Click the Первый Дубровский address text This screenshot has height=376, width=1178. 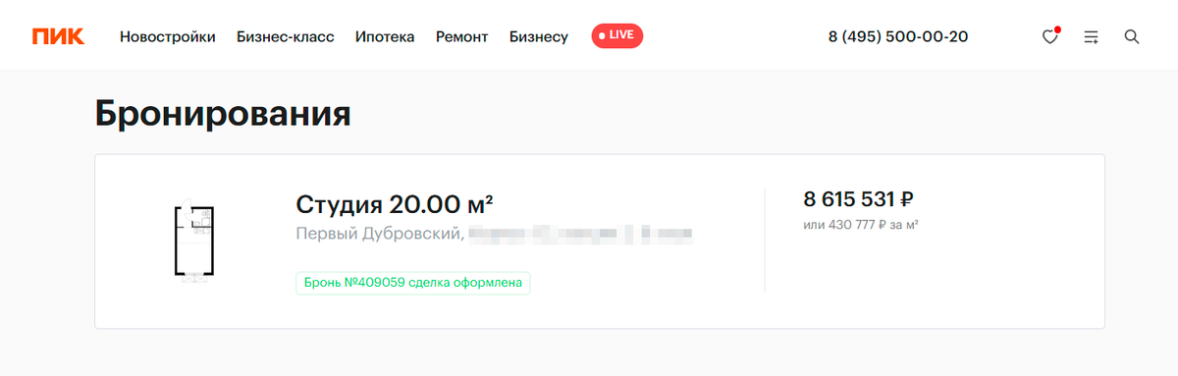(379, 235)
